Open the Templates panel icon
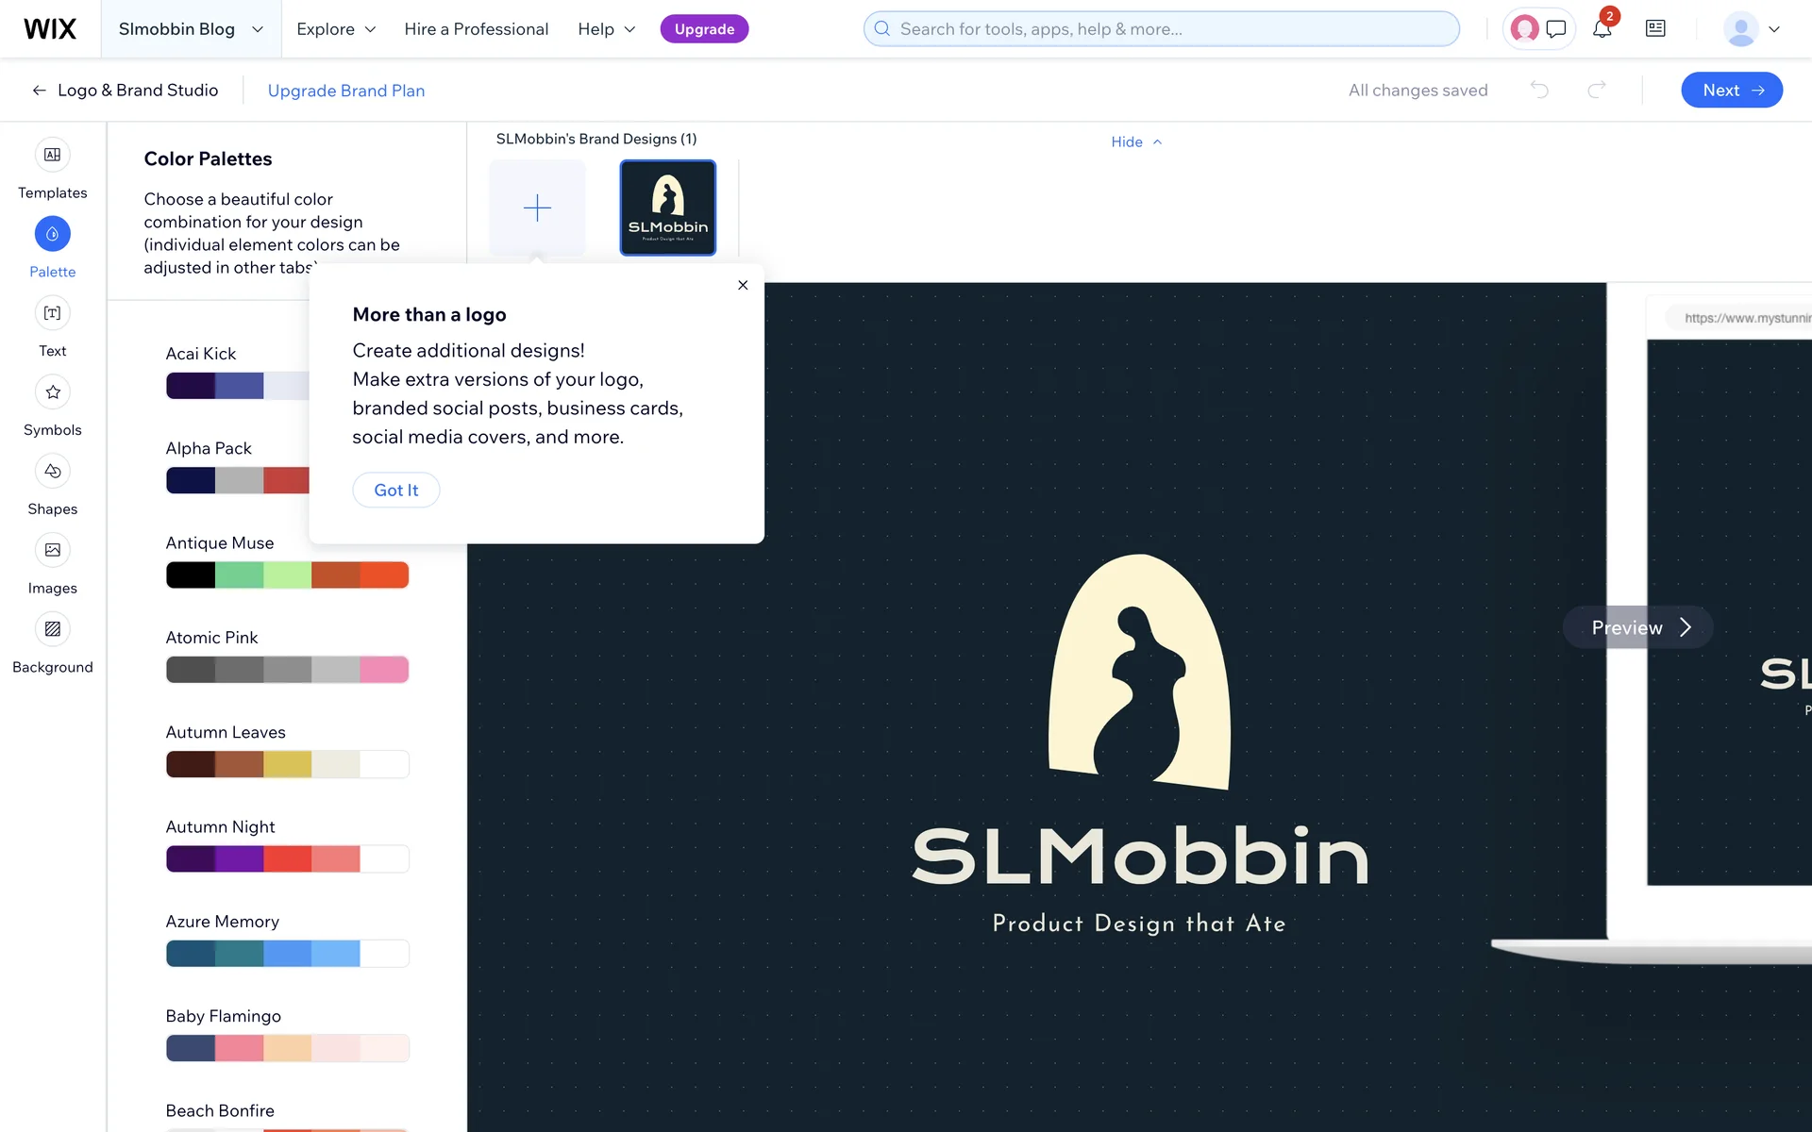This screenshot has width=1812, height=1132. pyautogui.click(x=52, y=155)
